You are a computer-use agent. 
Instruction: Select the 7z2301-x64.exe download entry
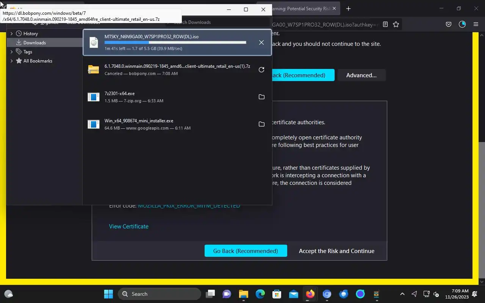[x=177, y=97]
